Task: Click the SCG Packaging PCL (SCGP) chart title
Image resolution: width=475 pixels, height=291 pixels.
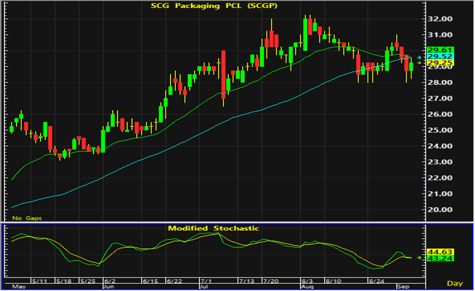Action: [214, 6]
